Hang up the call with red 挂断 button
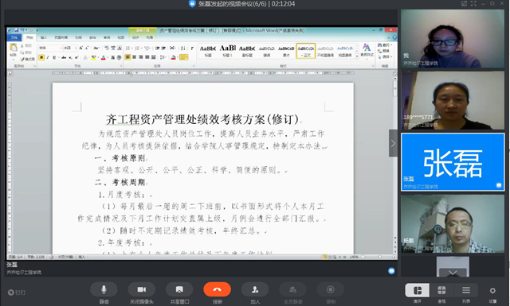The width and height of the screenshot is (510, 306). click(x=218, y=289)
